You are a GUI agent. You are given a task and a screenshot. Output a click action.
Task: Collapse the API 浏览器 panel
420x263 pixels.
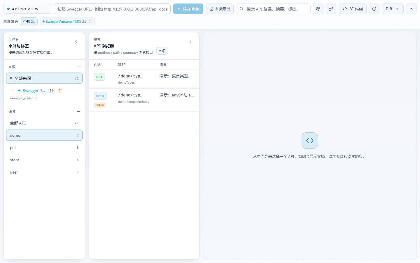pyautogui.click(x=190, y=42)
